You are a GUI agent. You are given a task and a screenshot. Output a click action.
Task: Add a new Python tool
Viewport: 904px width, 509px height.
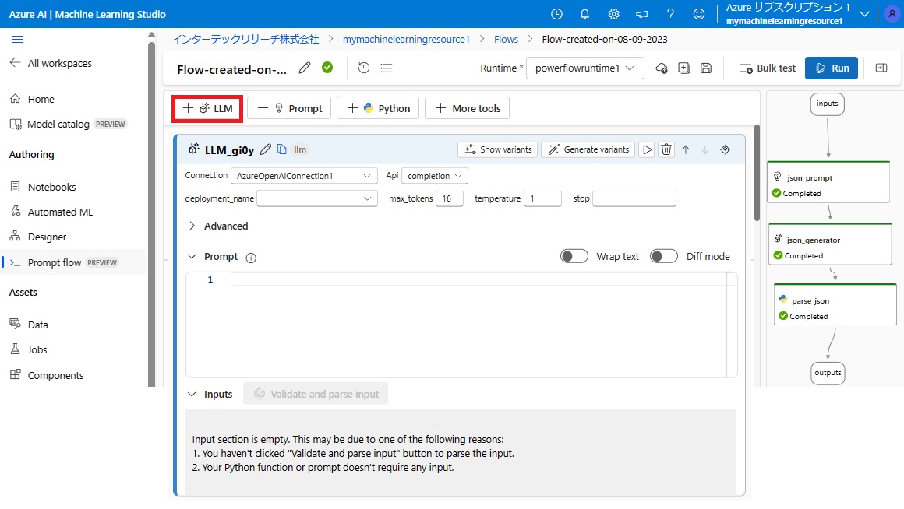(378, 108)
